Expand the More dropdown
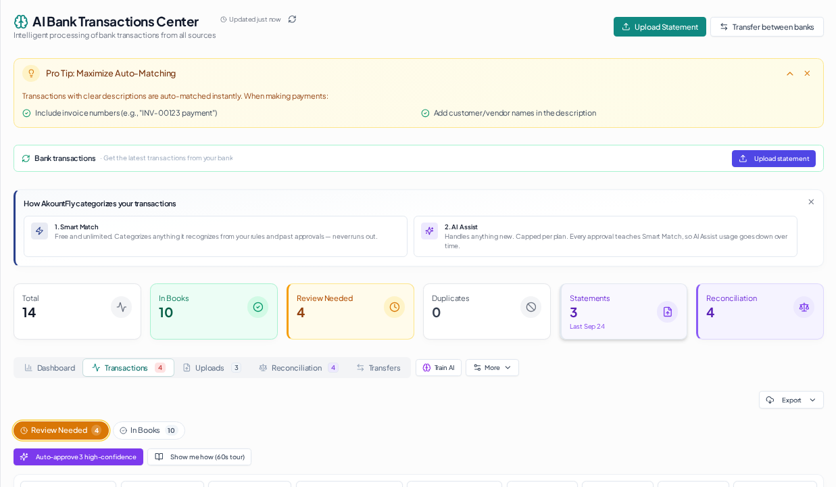The image size is (836, 487). click(492, 368)
